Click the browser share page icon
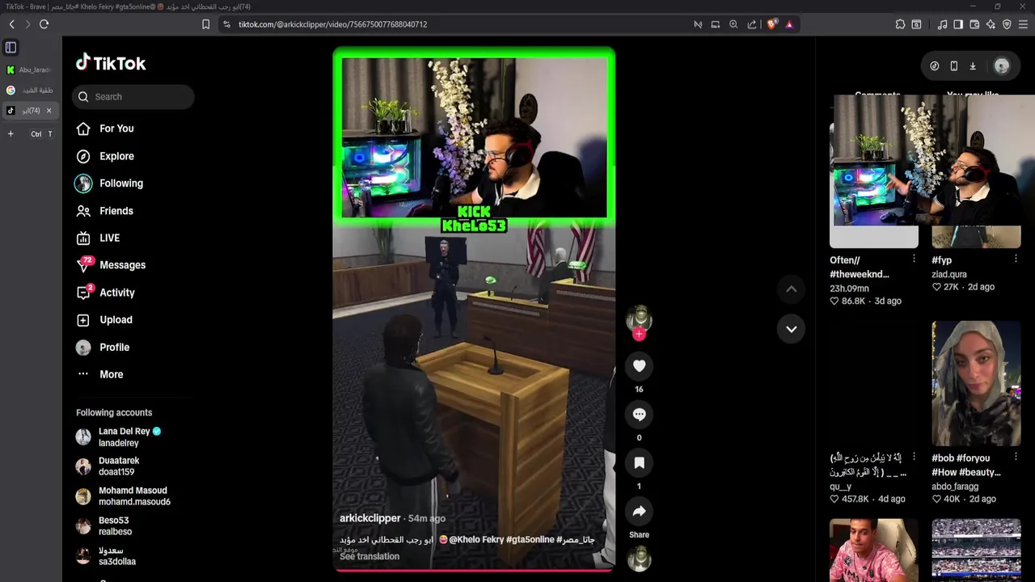The width and height of the screenshot is (1035, 582). pyautogui.click(x=752, y=24)
